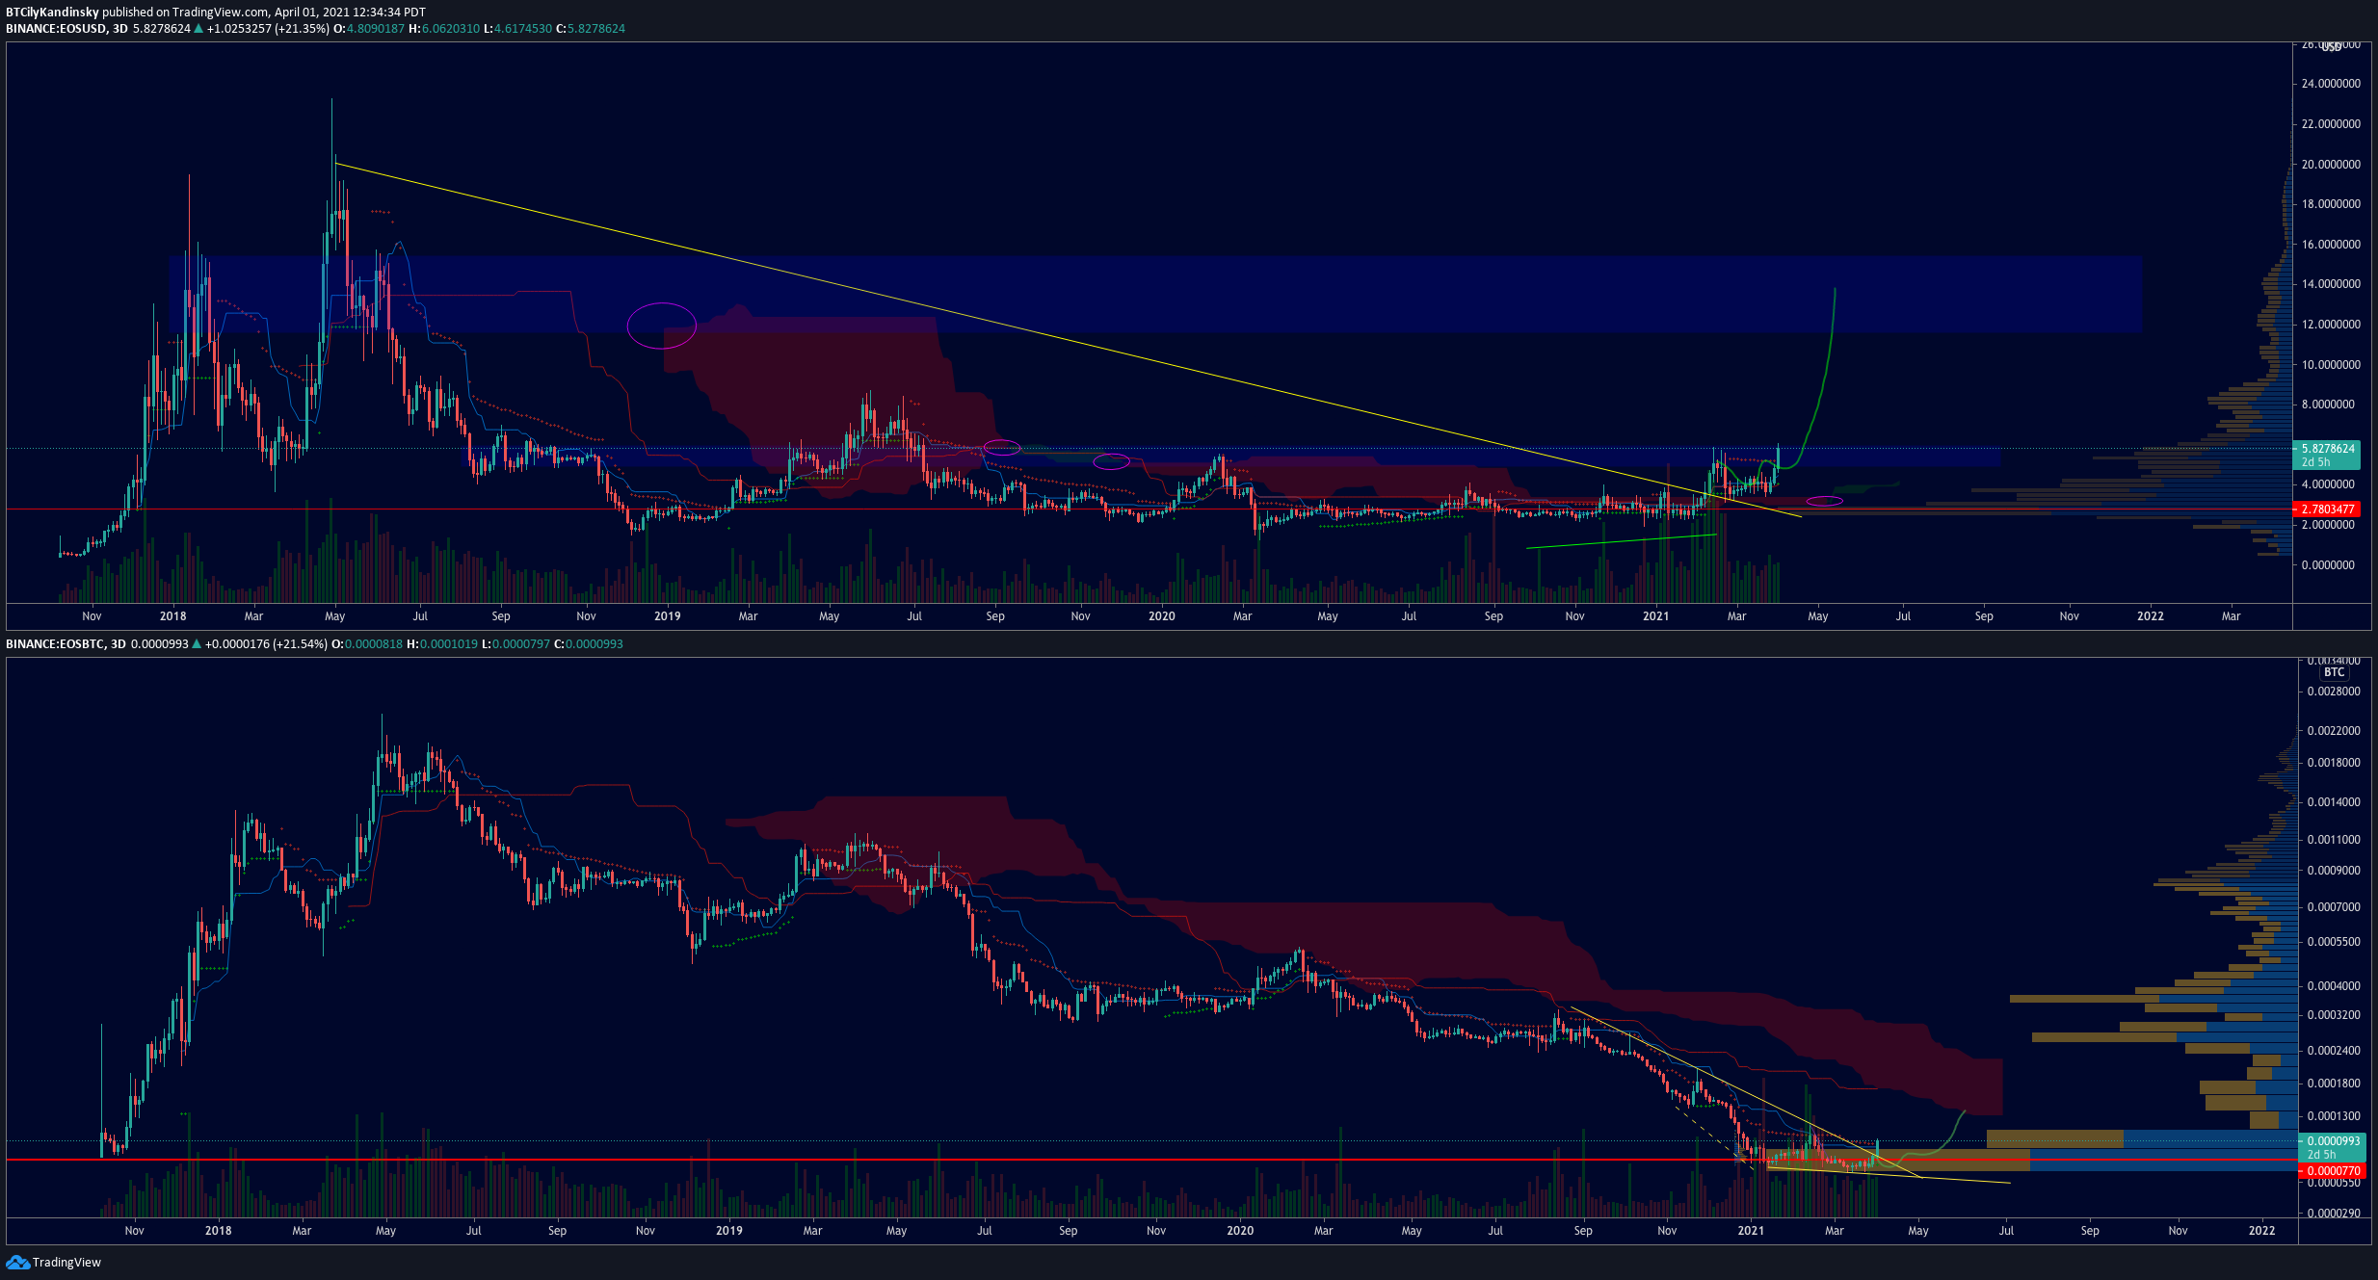Click the EOSBTC low value 0.0000797

(x=520, y=644)
